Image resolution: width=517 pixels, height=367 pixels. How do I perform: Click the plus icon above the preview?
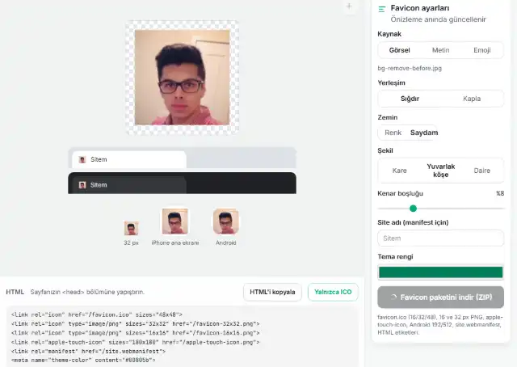tap(349, 6)
